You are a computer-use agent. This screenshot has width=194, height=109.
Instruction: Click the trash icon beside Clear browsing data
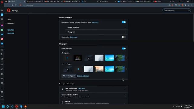click(x=62, y=89)
